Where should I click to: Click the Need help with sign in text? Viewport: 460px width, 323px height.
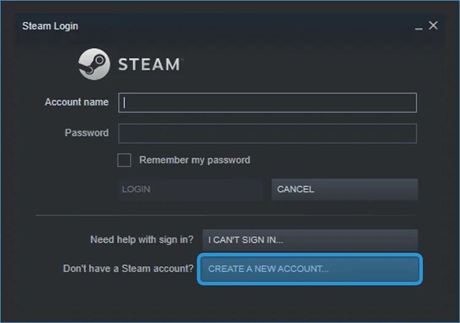click(142, 240)
